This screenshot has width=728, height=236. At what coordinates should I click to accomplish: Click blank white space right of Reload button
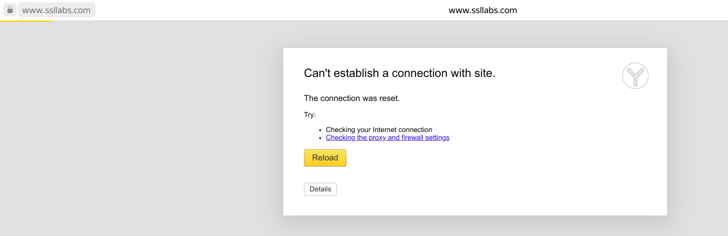482,158
